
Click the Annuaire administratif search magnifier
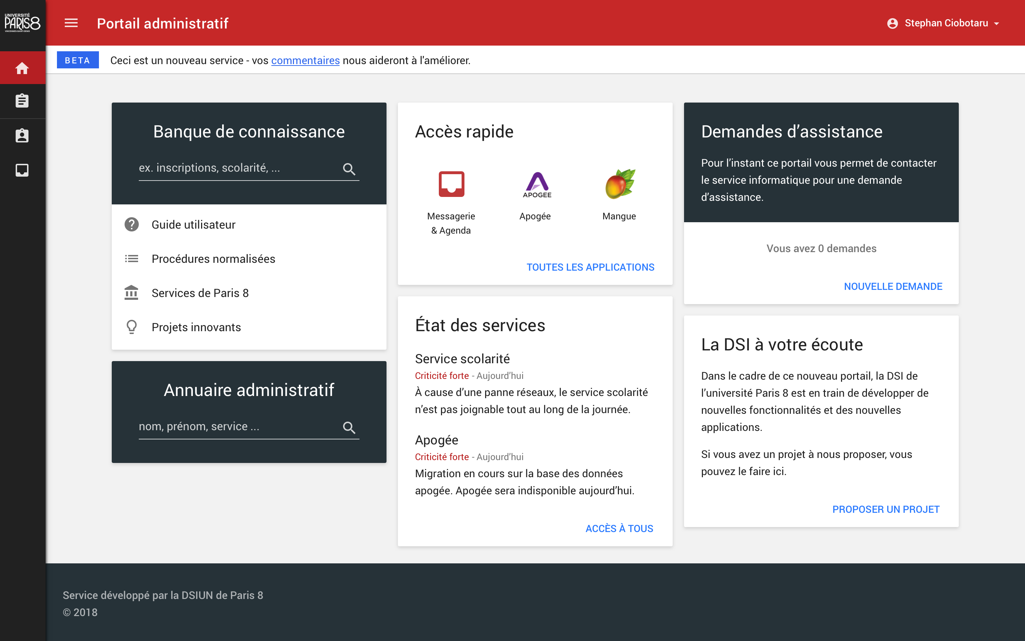tap(350, 427)
